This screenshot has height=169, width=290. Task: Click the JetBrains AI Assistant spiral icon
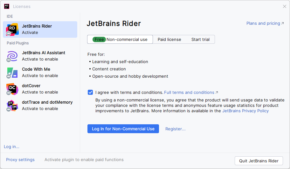coord(12,56)
